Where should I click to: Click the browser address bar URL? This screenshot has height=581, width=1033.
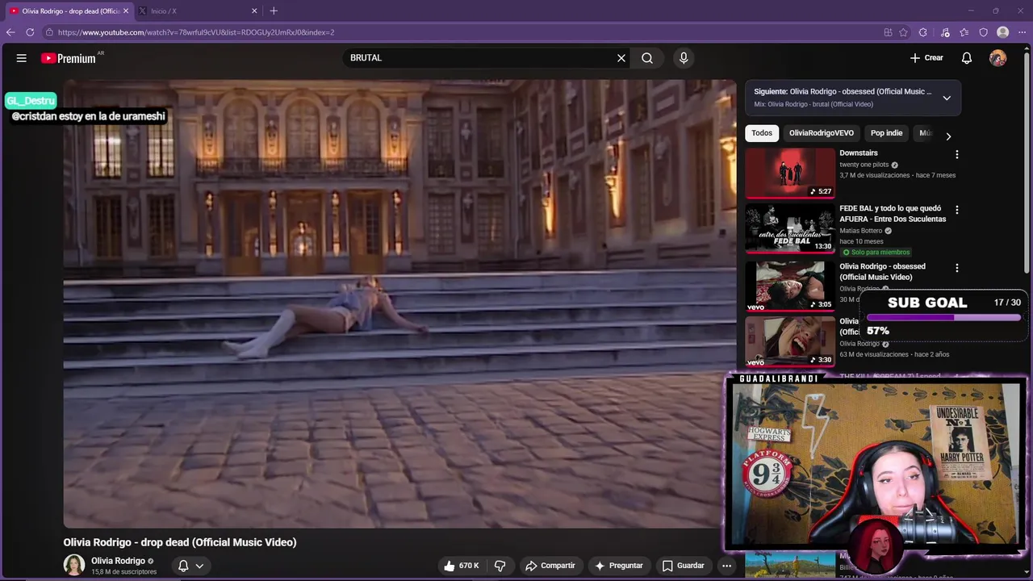point(196,32)
